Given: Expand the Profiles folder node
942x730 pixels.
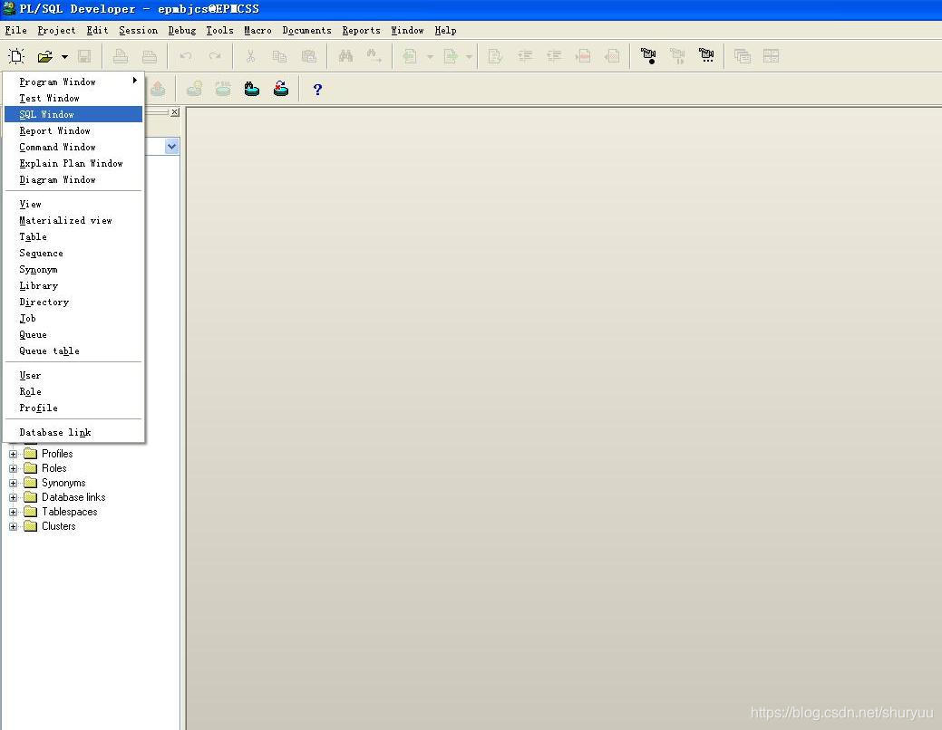Looking at the screenshot, I should tap(14, 454).
